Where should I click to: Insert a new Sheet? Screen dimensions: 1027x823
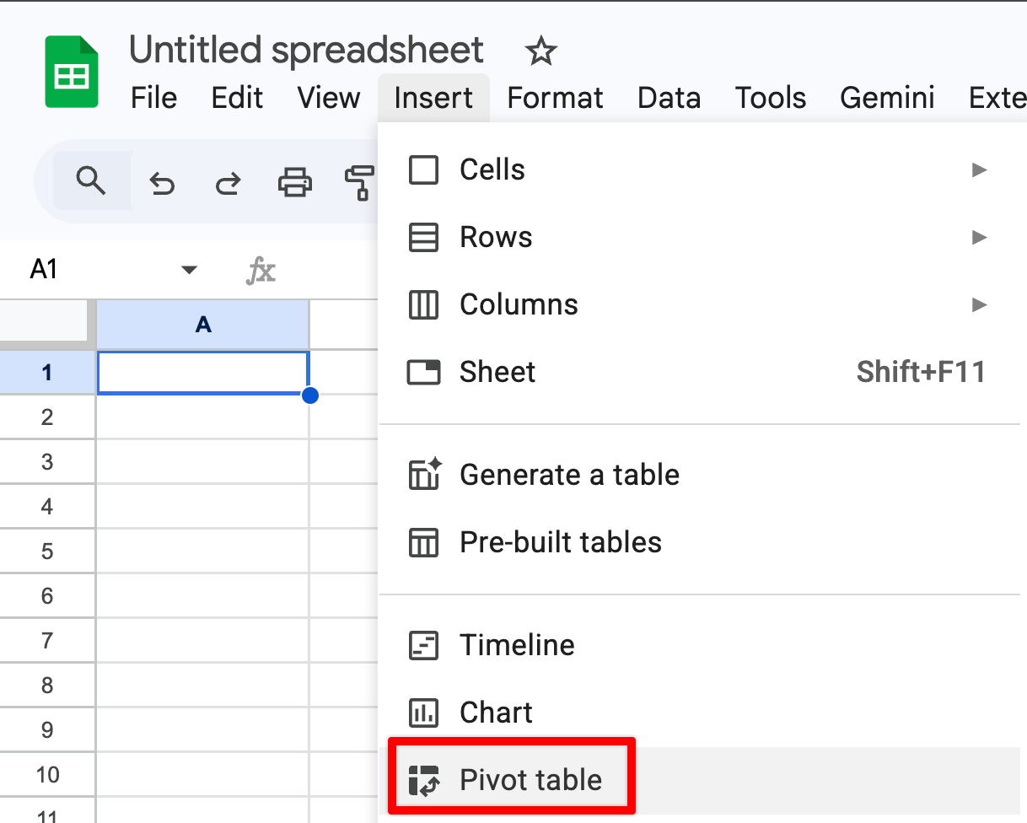click(497, 372)
